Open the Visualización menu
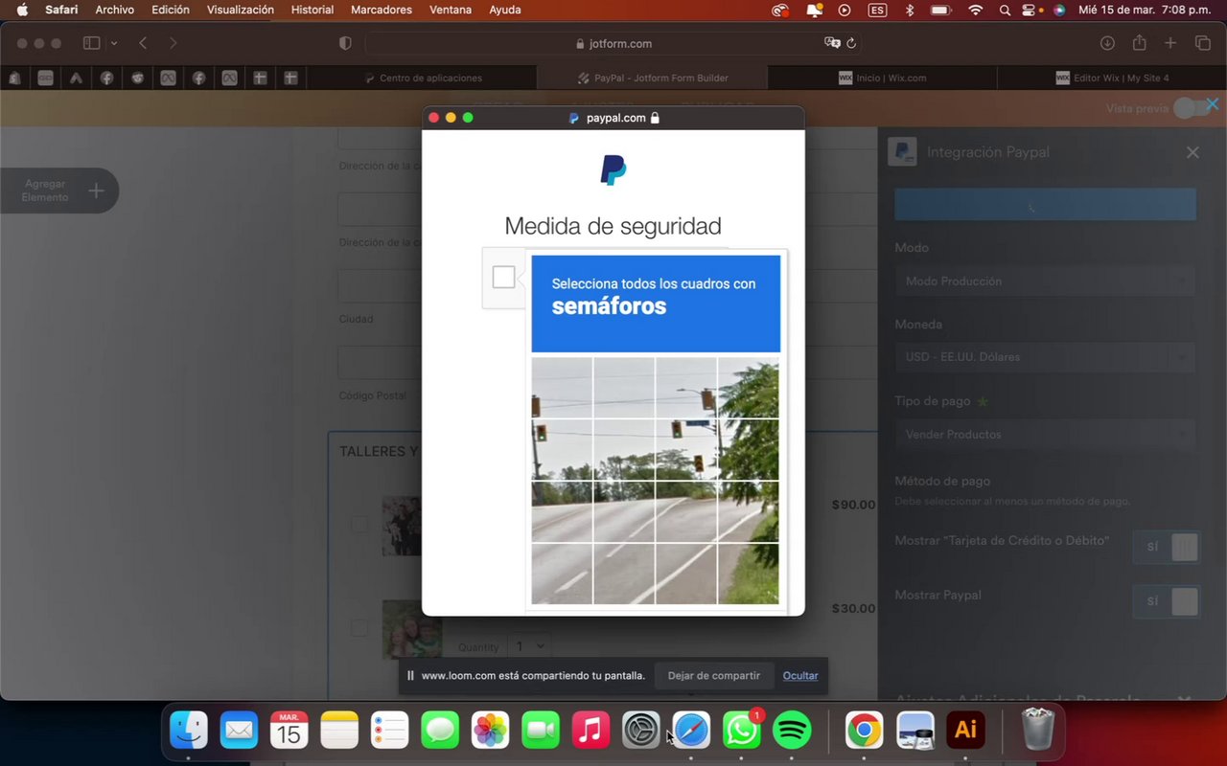Viewport: 1227px width, 766px height. pyautogui.click(x=241, y=10)
